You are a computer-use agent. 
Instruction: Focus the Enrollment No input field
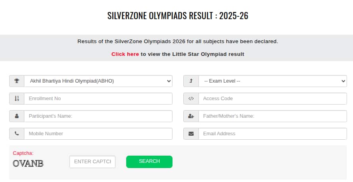point(98,99)
